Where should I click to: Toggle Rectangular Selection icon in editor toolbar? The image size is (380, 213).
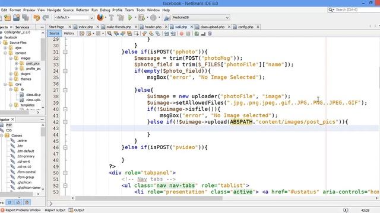(136, 34)
